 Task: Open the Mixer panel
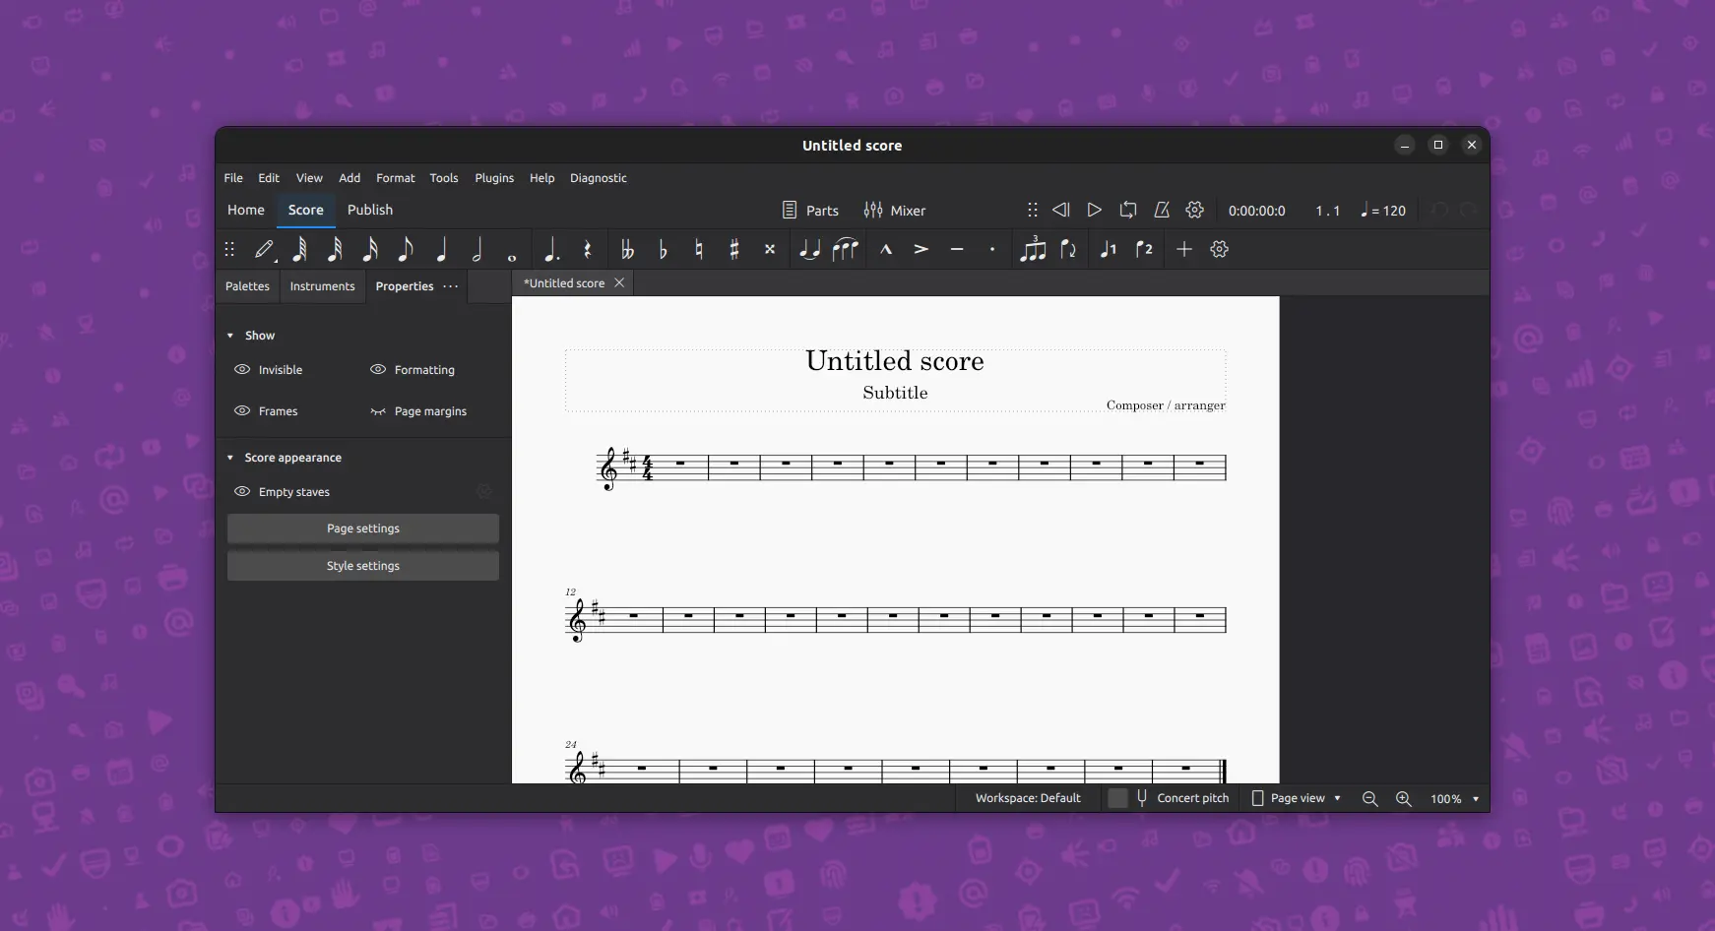click(894, 210)
